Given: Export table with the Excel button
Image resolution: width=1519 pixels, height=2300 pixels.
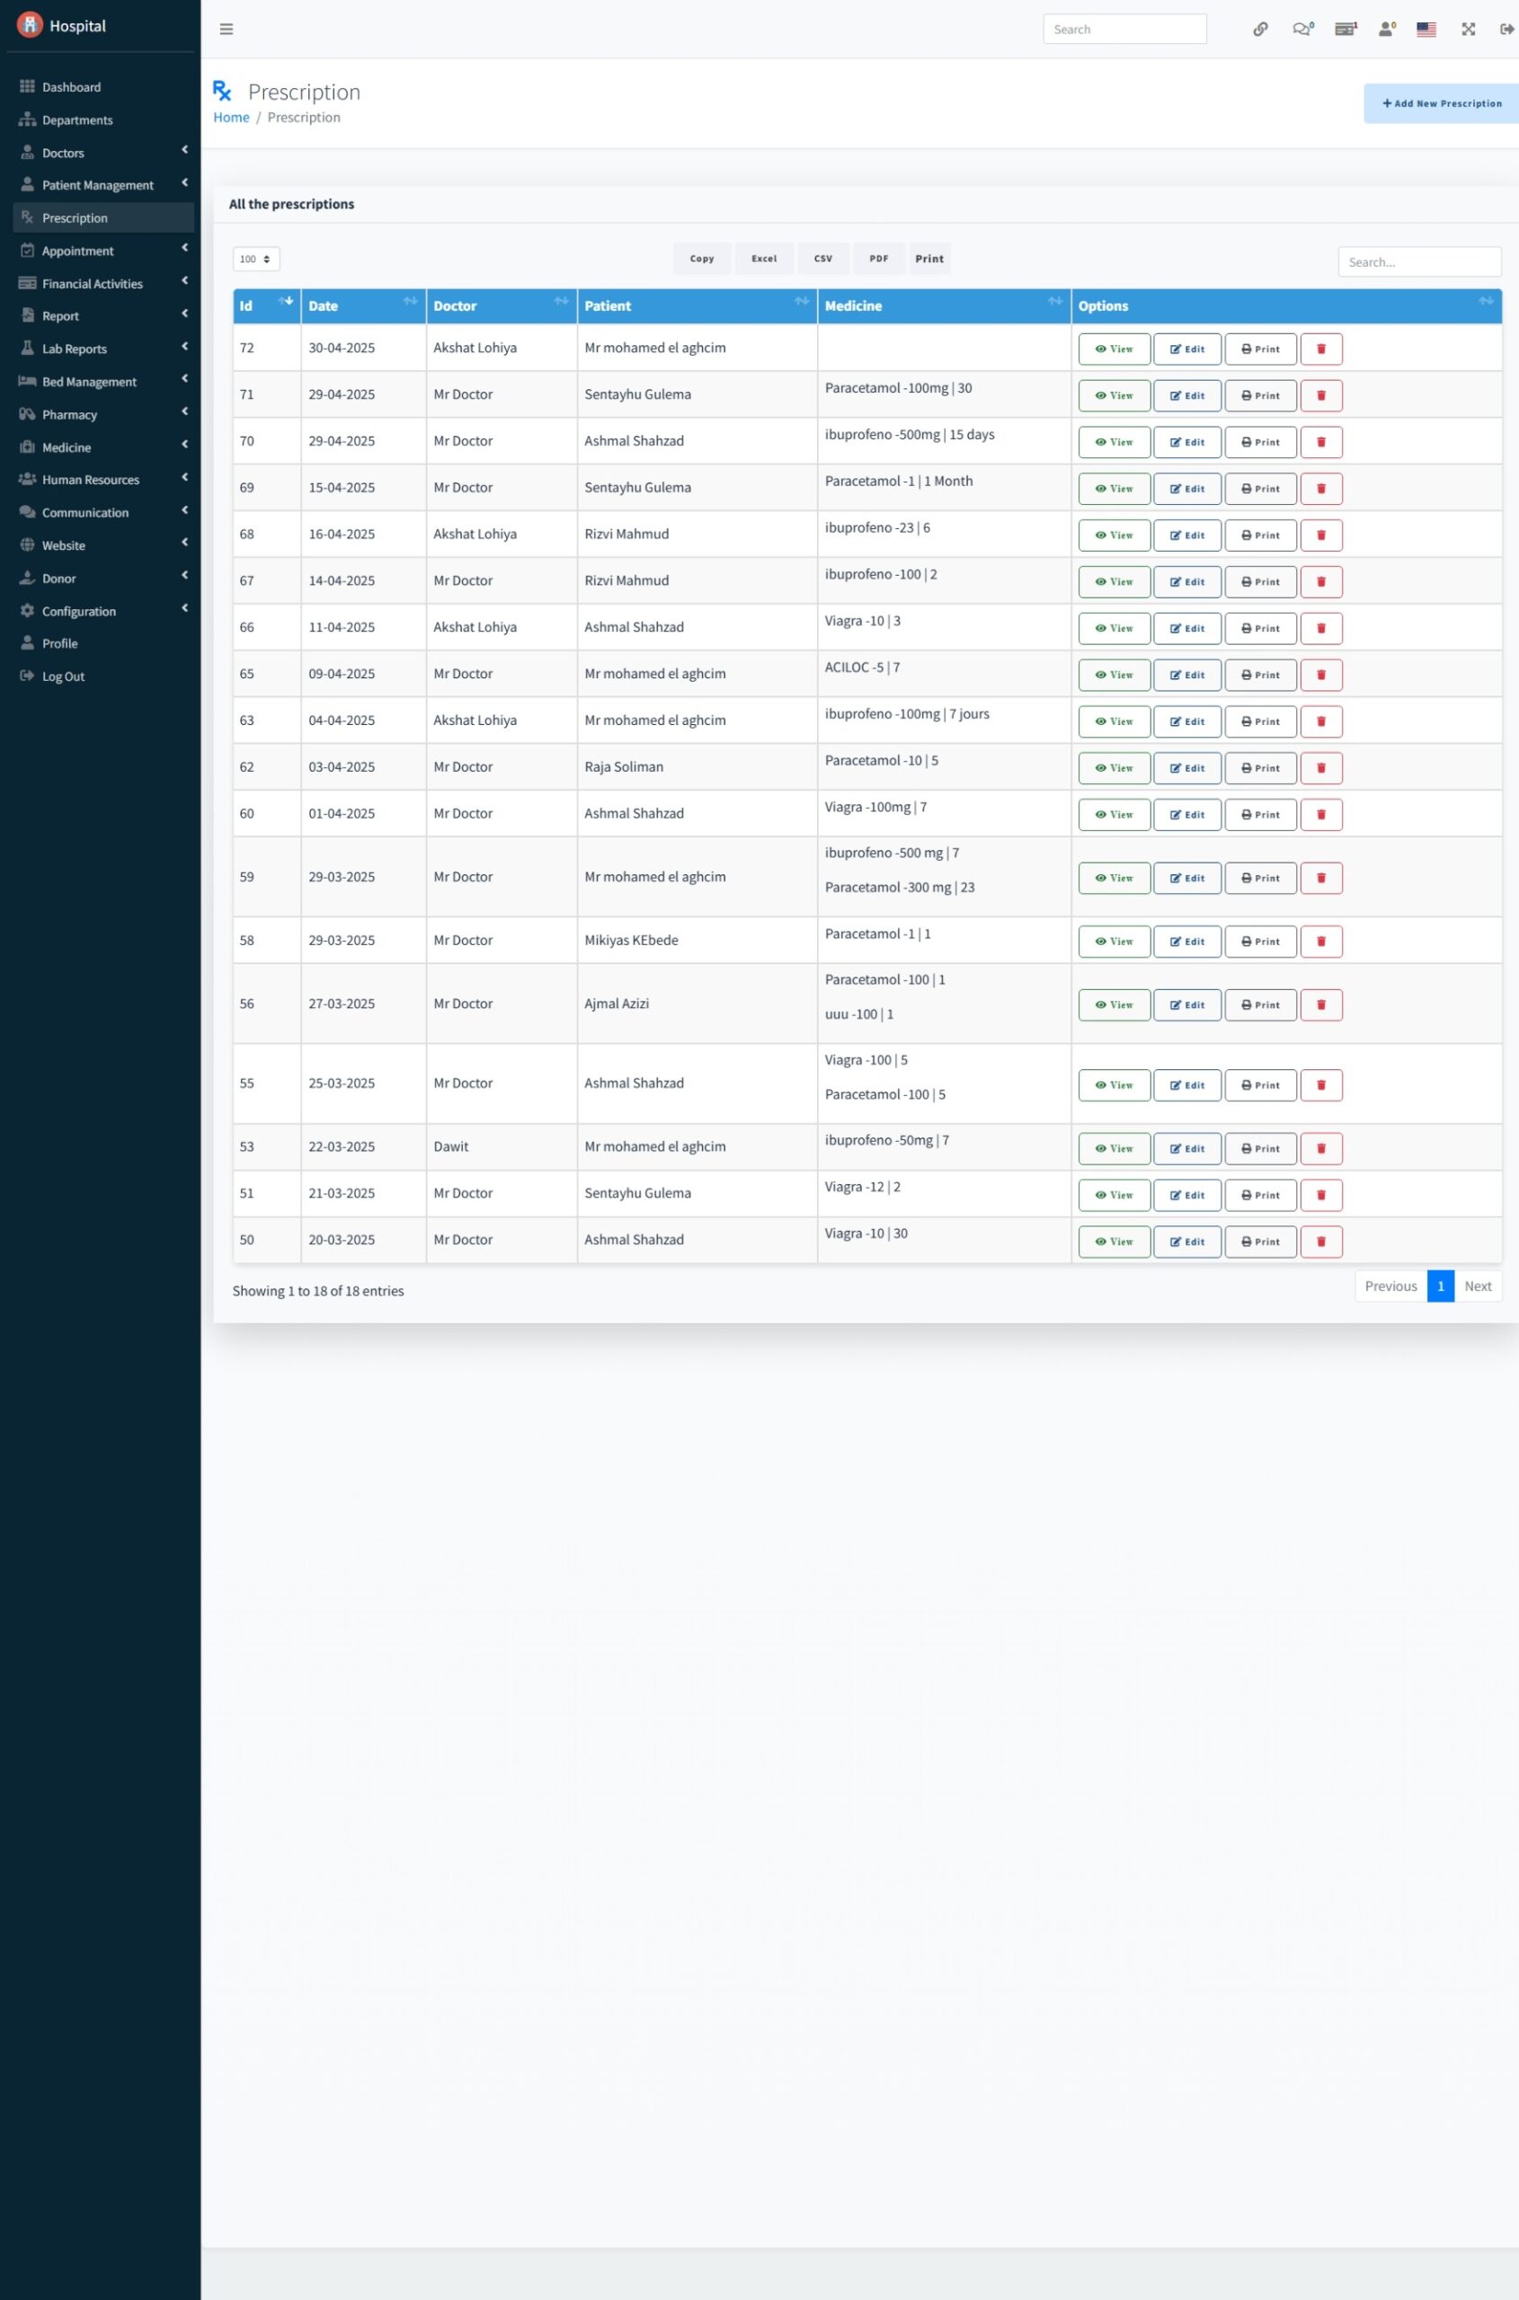Looking at the screenshot, I should (764, 259).
